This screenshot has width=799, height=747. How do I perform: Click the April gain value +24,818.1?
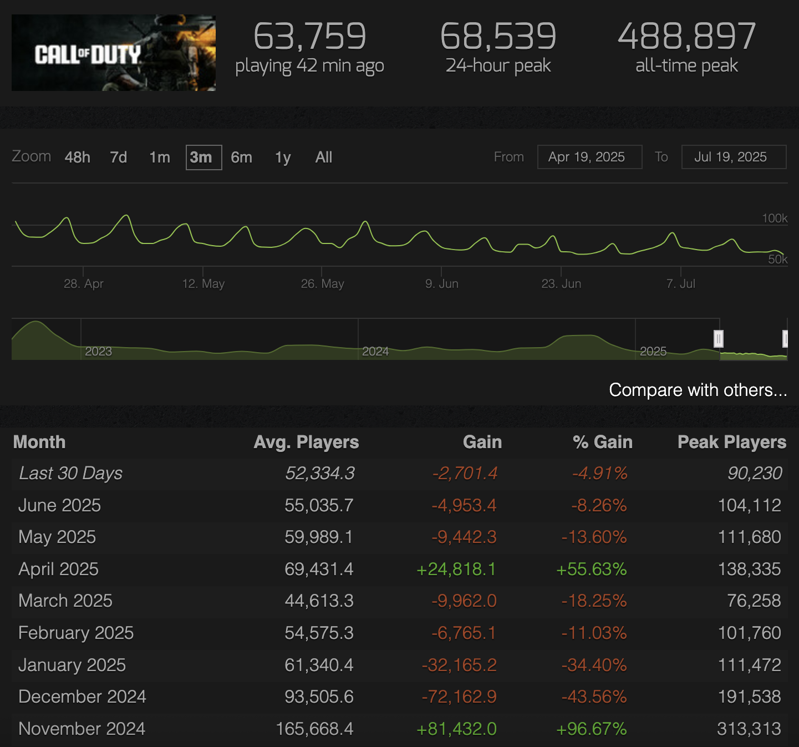456,569
